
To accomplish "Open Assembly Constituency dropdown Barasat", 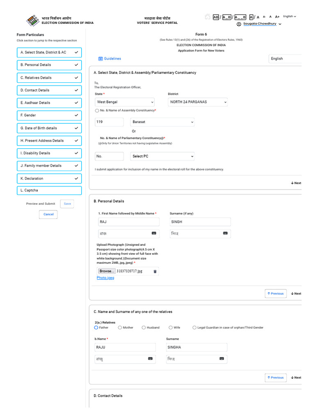I will pos(162,122).
